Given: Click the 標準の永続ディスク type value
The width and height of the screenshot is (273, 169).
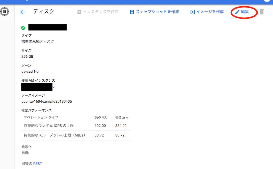Looking at the screenshot, I should coord(38,41).
